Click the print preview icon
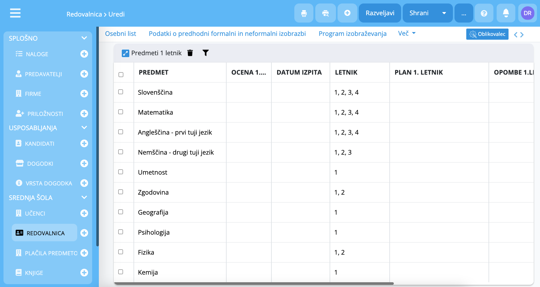540x287 pixels. tap(325, 13)
